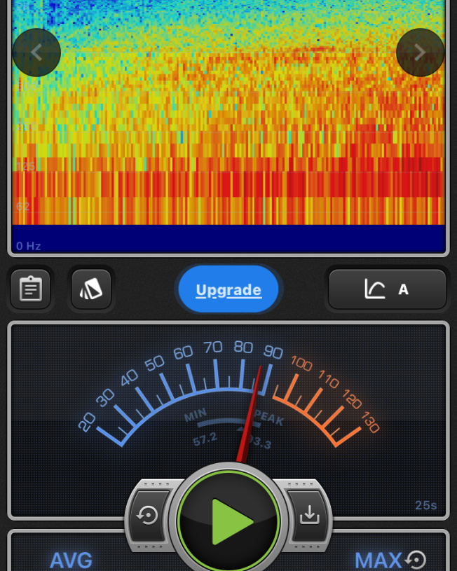Save the recording with the download icon
Screen dimensions: 457x571
[308, 515]
